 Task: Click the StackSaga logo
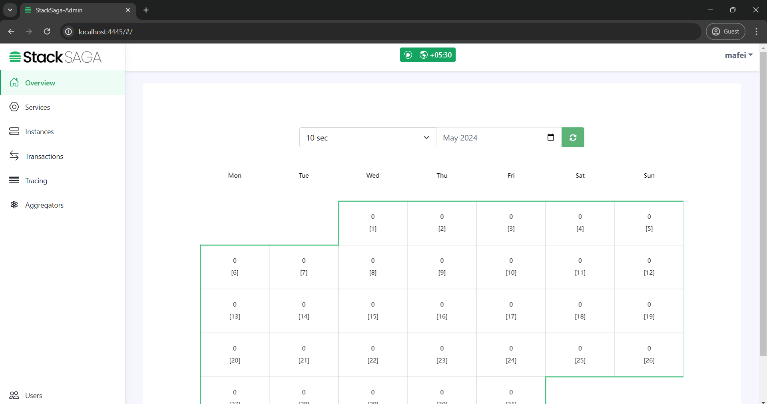(x=55, y=57)
